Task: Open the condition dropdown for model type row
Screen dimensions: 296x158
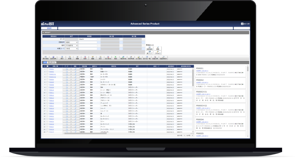Action: click(71, 45)
